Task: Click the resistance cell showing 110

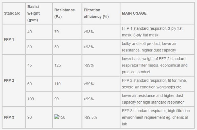Action: pyautogui.click(x=57, y=84)
